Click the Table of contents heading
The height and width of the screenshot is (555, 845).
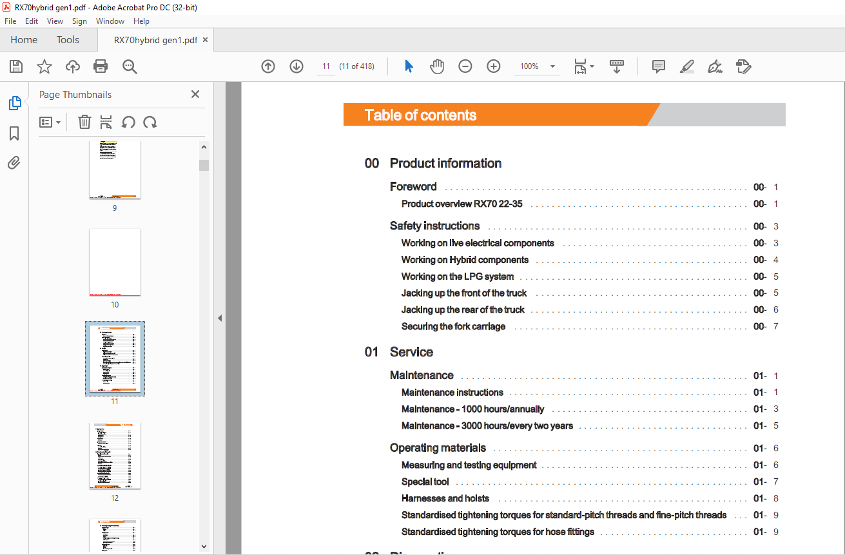point(420,115)
